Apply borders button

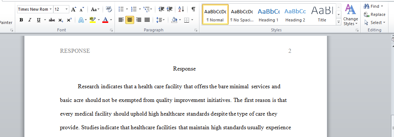point(186,20)
